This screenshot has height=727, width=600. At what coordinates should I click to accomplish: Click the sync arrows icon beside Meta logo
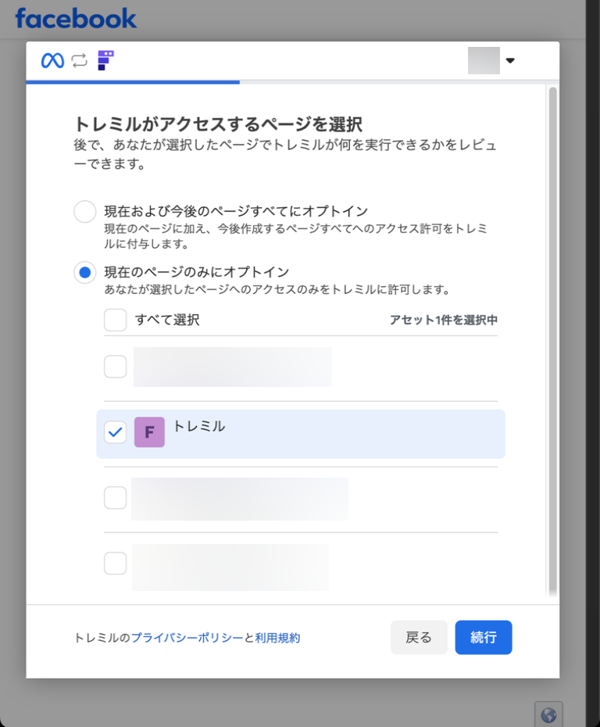point(79,61)
